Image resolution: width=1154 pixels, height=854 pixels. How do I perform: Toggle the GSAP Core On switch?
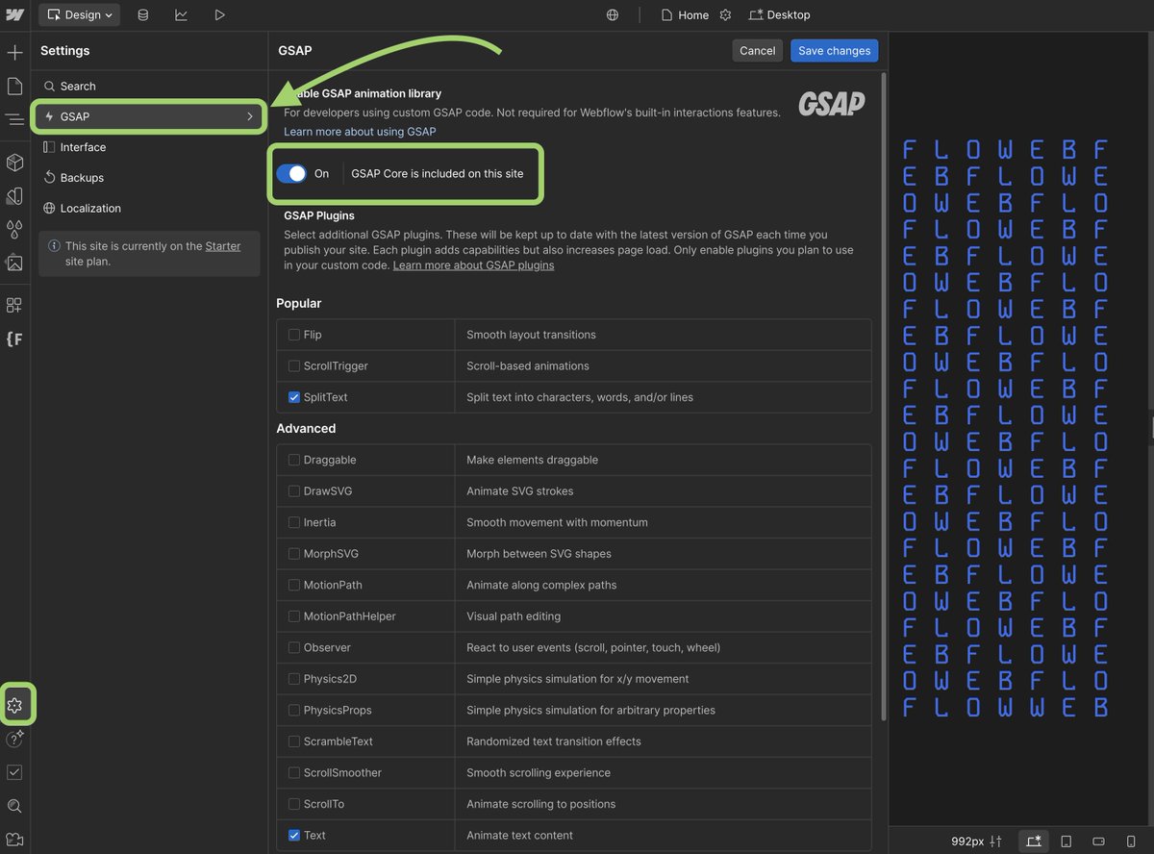tap(291, 173)
